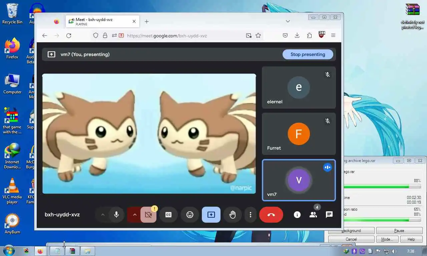
Task: Expand microphone audio settings chevron
Action: point(103,215)
